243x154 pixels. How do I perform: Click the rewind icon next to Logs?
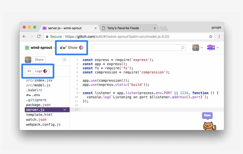(29, 71)
